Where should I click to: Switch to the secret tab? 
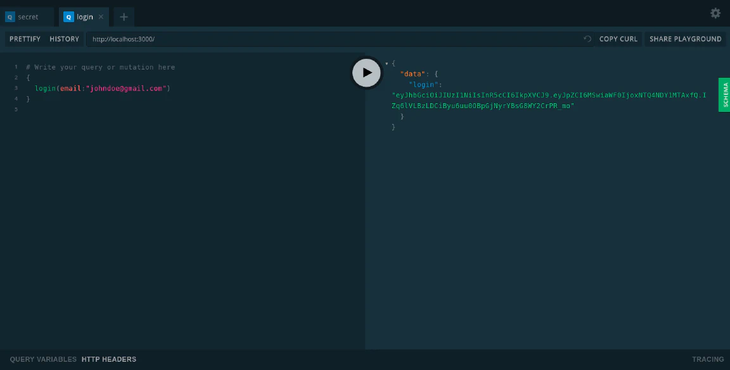point(27,17)
